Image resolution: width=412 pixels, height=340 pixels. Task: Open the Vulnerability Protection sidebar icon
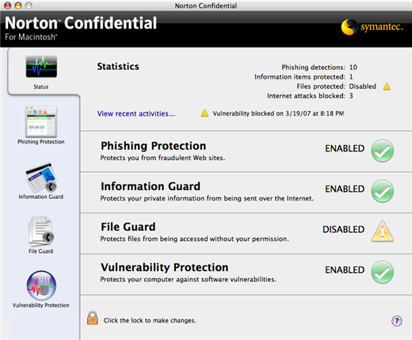click(41, 285)
